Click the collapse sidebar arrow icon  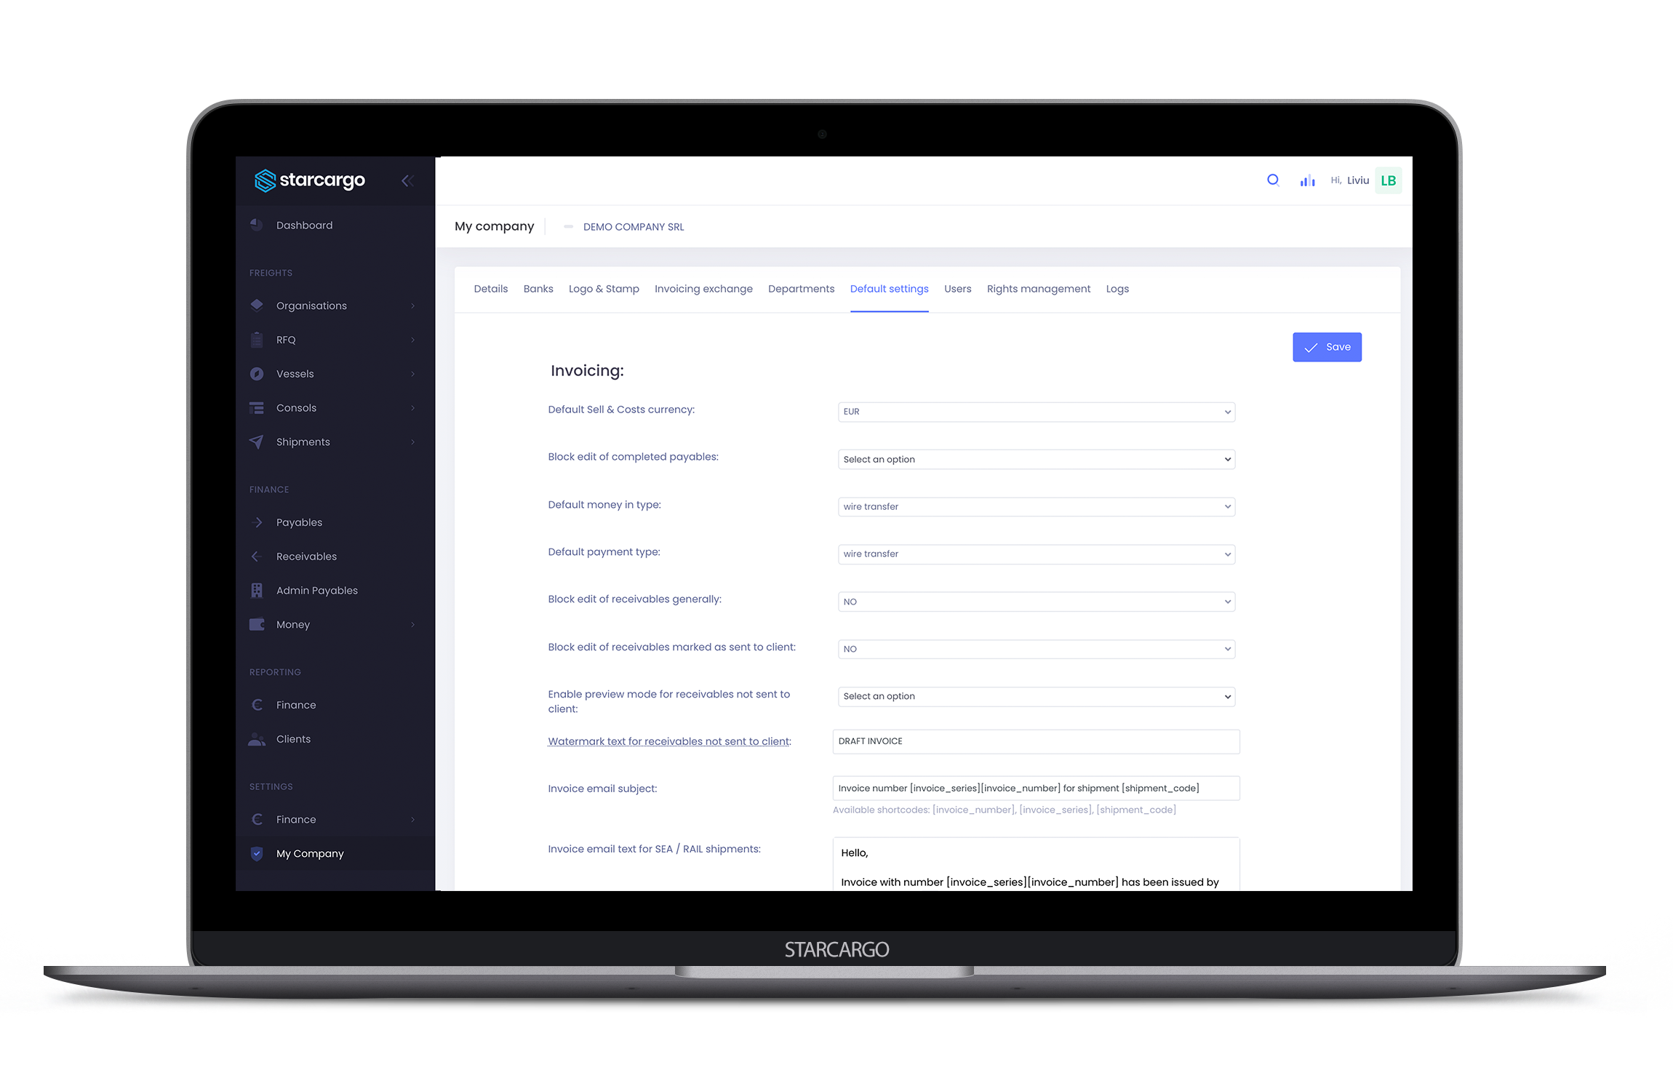406,180
